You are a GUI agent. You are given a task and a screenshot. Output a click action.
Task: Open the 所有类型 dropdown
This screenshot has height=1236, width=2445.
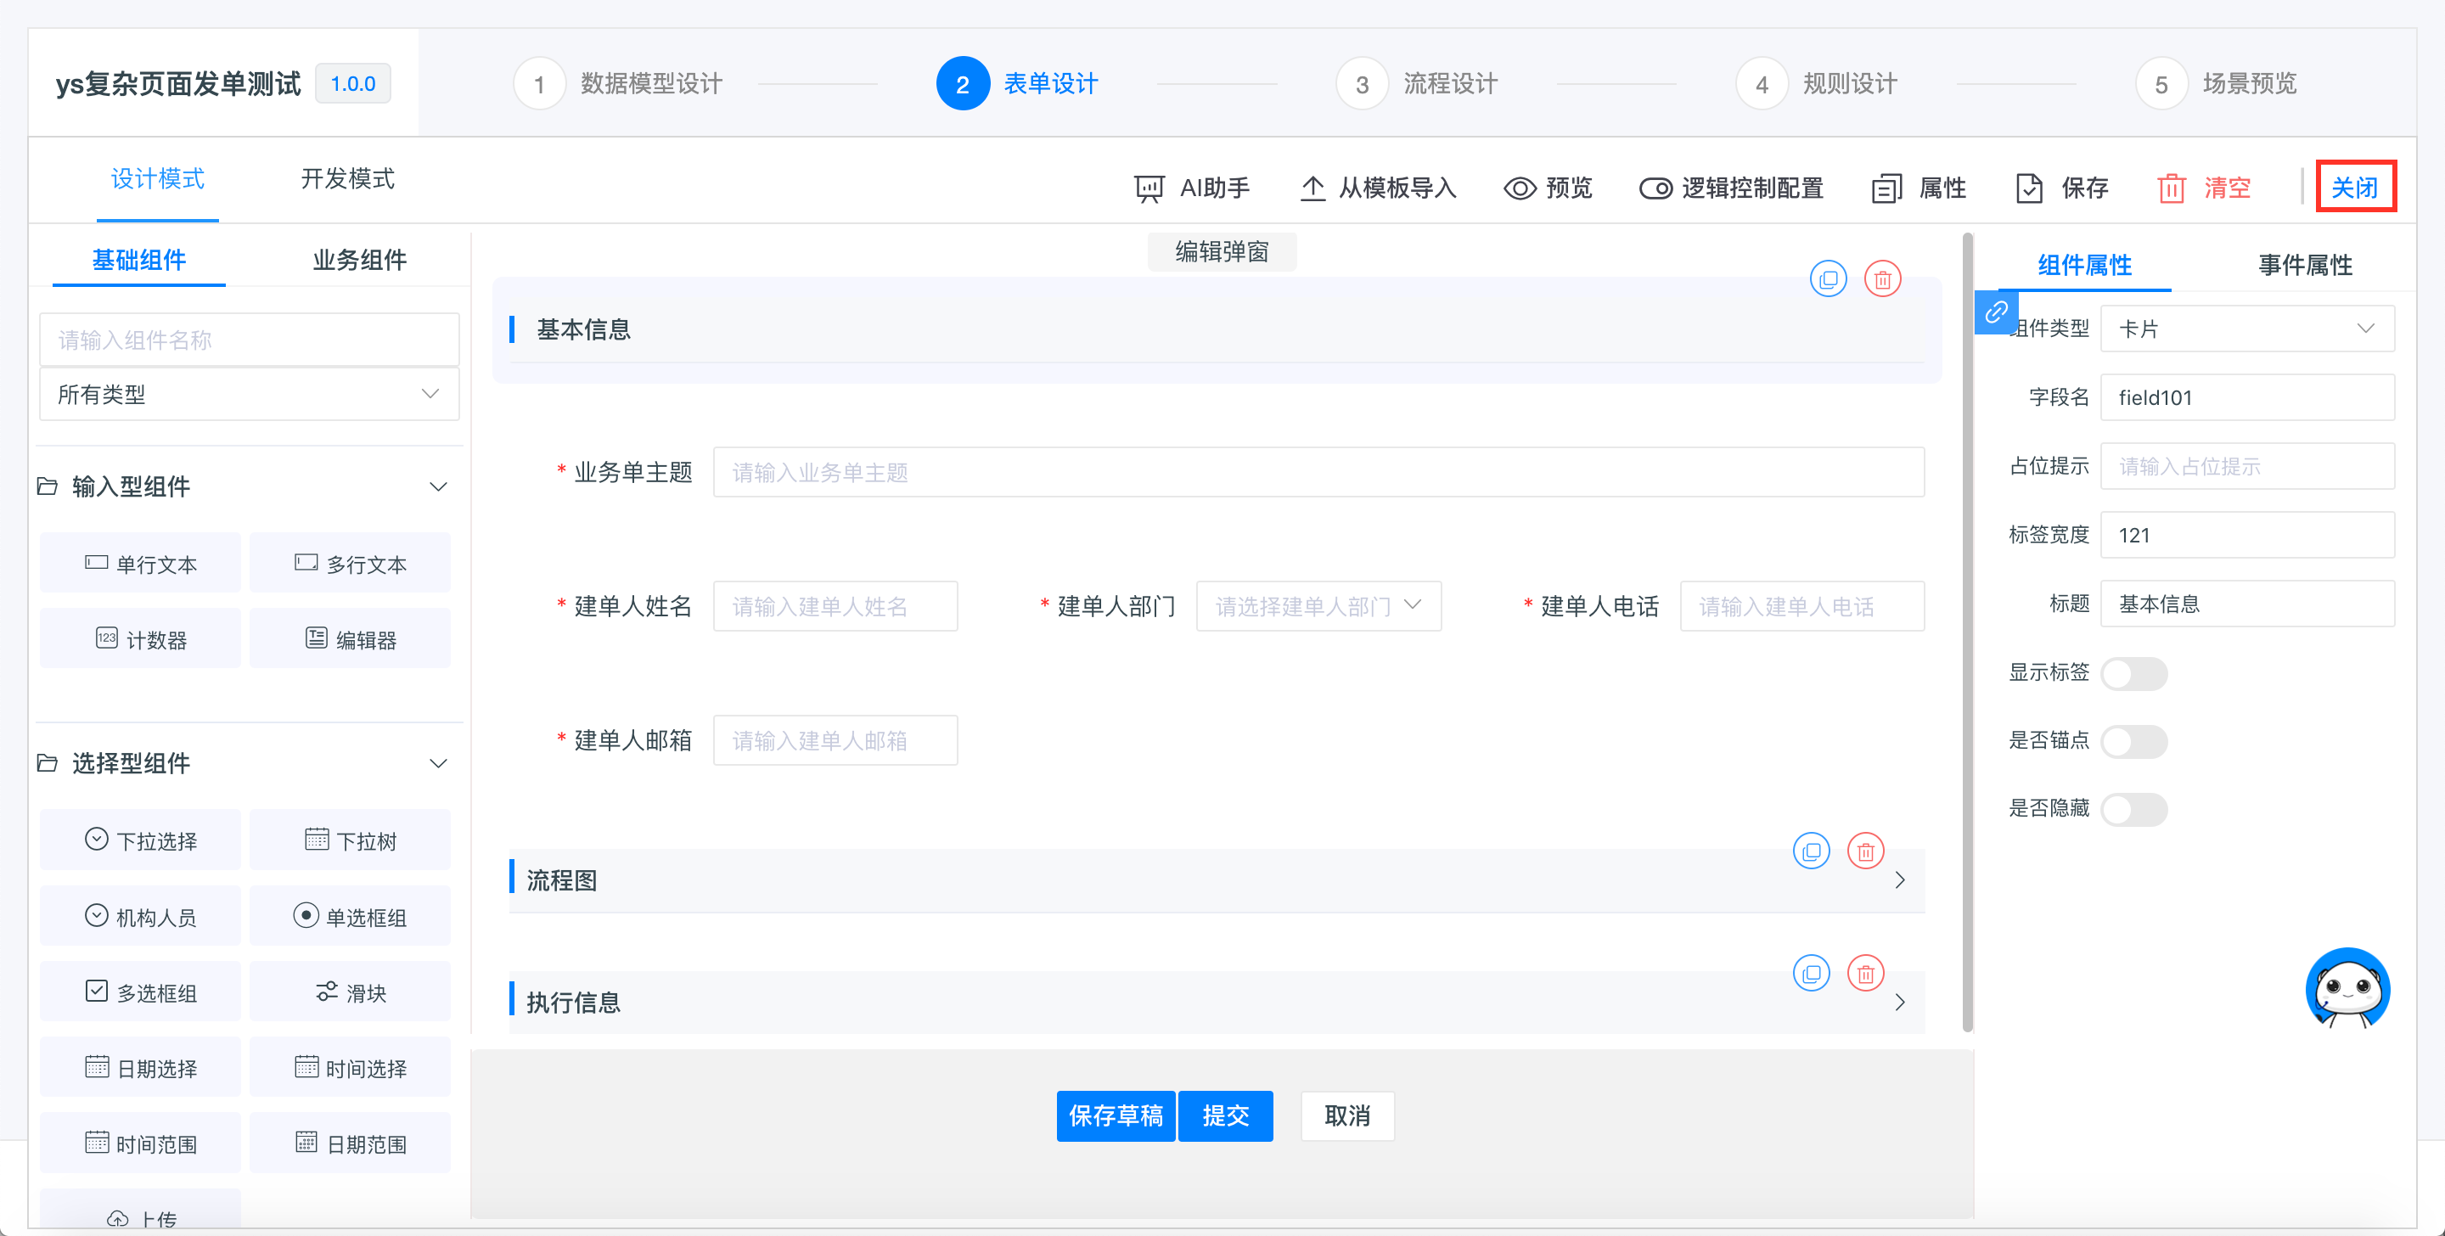249,394
